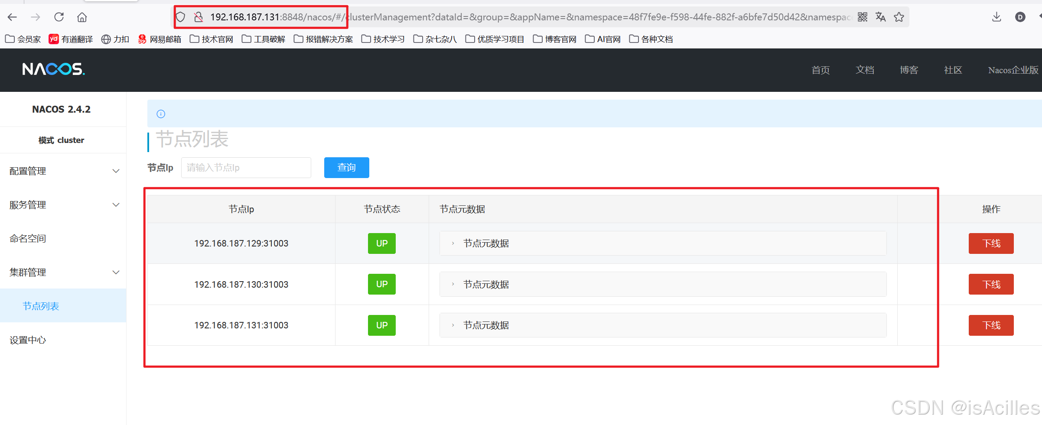Image resolution: width=1042 pixels, height=425 pixels.
Task: Open the 技术官网 bookmark folder
Action: 212,39
